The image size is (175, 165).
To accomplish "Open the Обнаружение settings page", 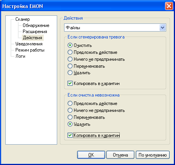I will [x=36, y=25].
